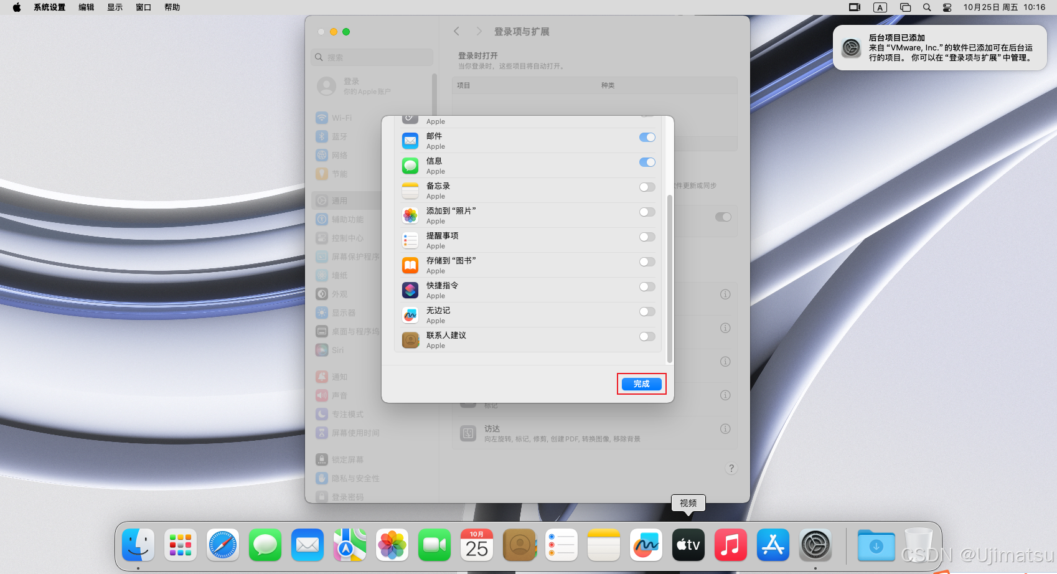Open Photos from the Dock

(392, 545)
